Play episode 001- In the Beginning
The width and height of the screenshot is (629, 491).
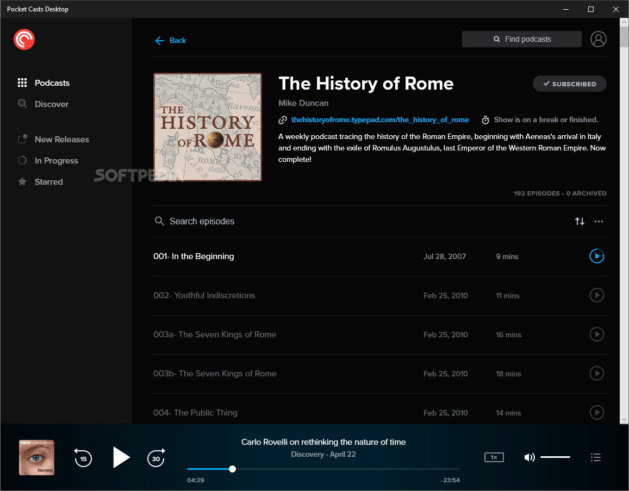[x=596, y=256]
